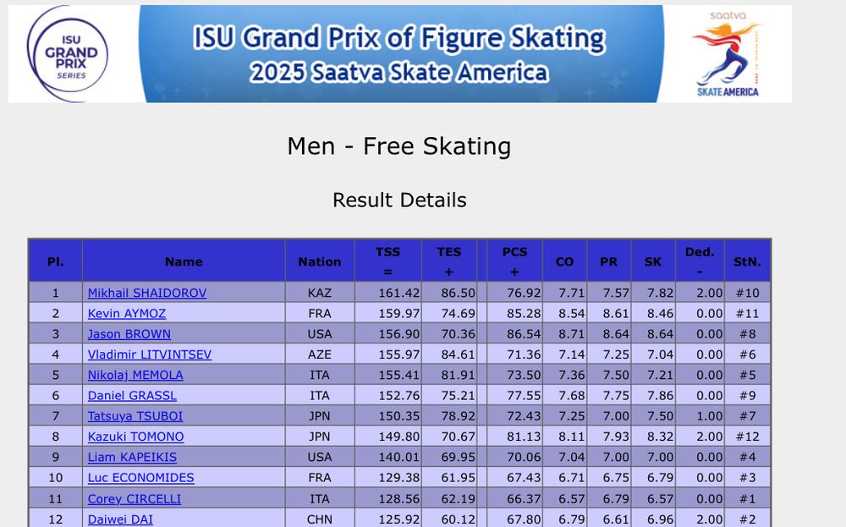Click the Ded. column header
846x527 pixels.
pyautogui.click(x=700, y=261)
